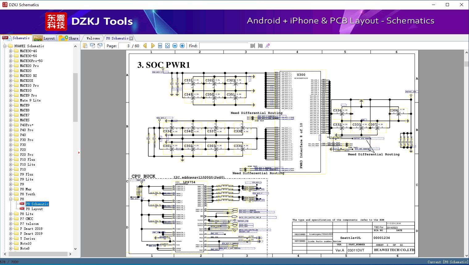The image size is (469, 265).
Task: Select the P20 Pro tree folder
Action: (x=27, y=155)
